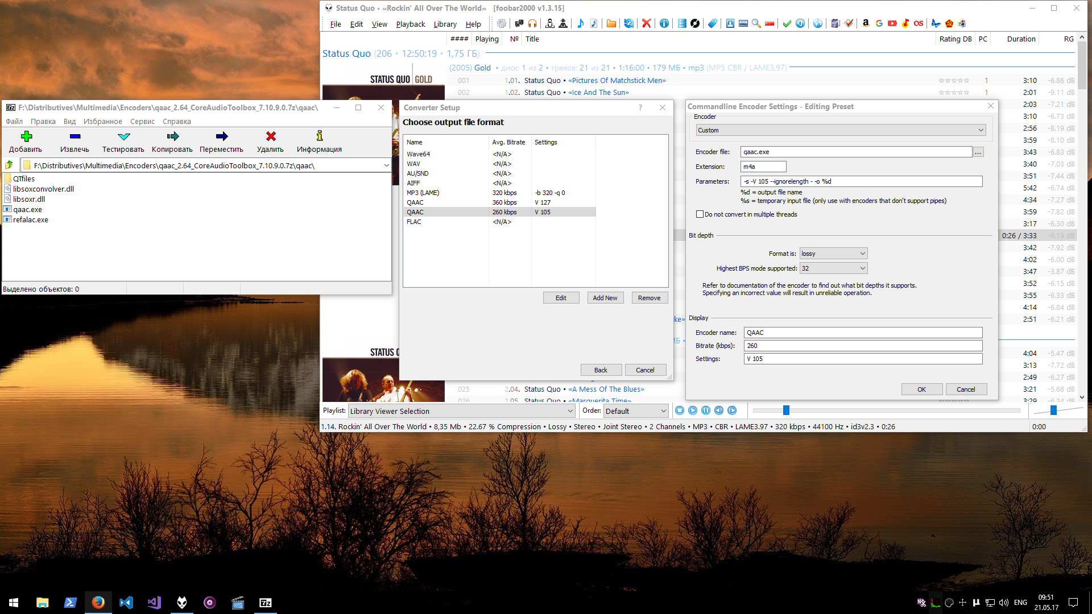Open the Файл menu in 7-Zip
1092x614 pixels.
pos(14,121)
